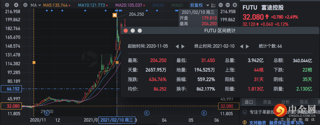Click the E earnings marker before 04
The width and height of the screenshot is (320, 125).
click(146, 113)
